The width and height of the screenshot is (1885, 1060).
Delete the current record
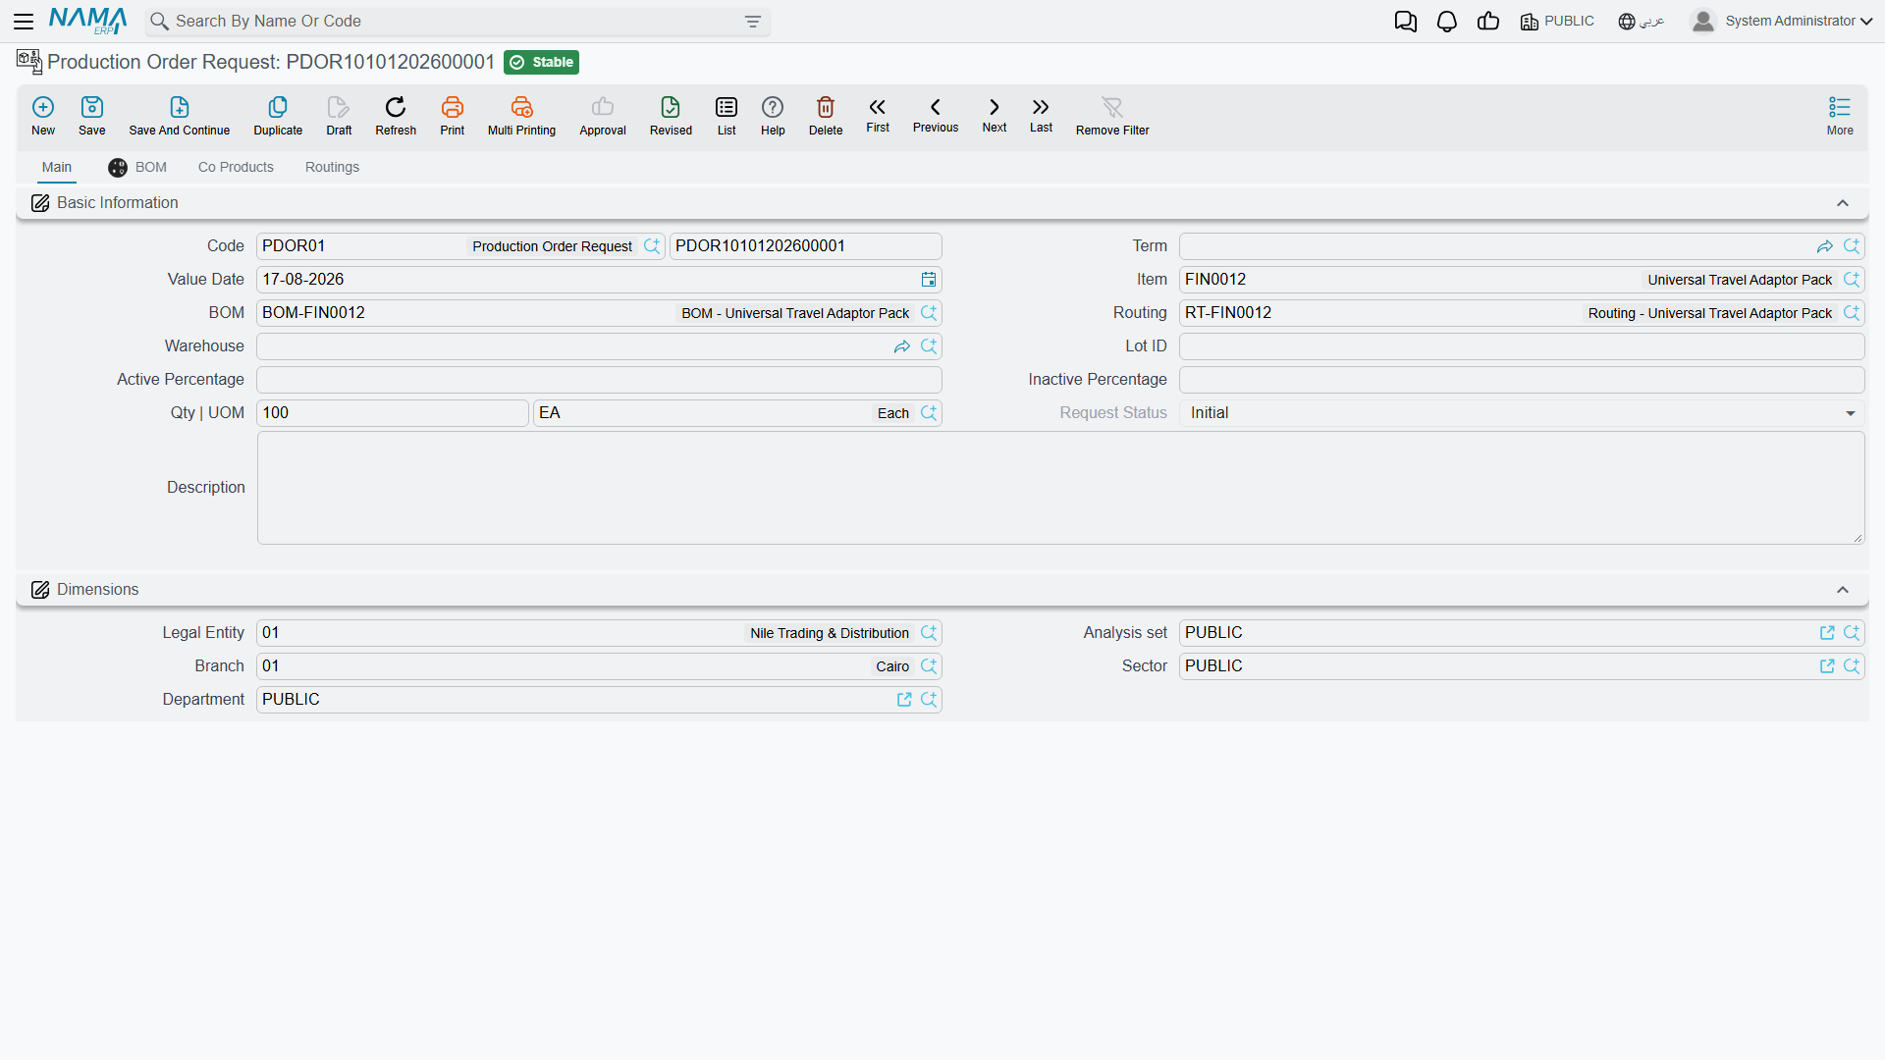click(x=826, y=116)
